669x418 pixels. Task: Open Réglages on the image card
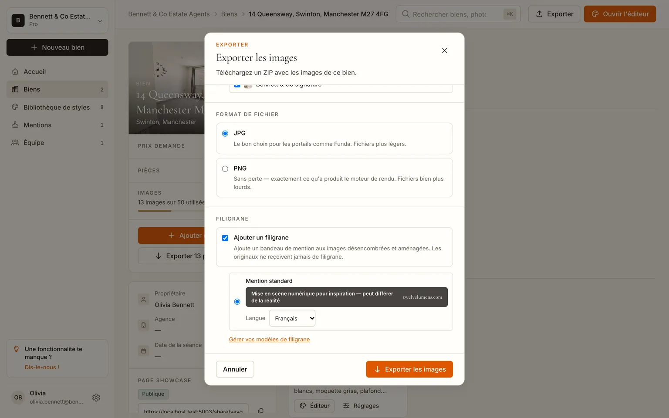(x=361, y=406)
